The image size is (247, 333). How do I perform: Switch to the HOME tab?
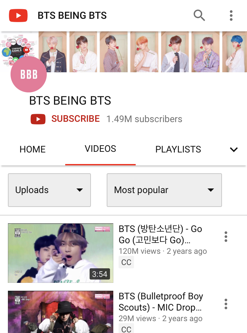click(x=32, y=149)
